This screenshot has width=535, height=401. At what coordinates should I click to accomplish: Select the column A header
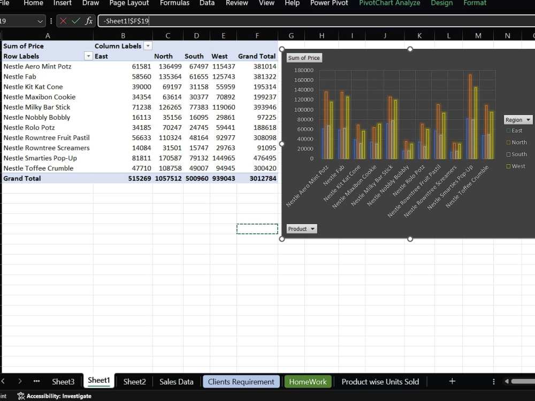pyautogui.click(x=48, y=35)
